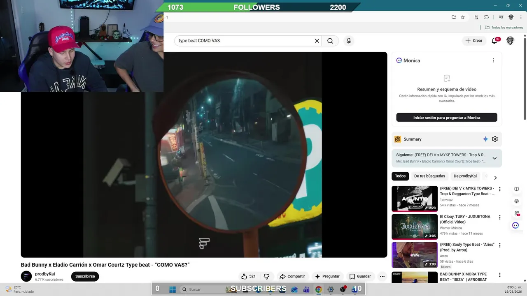Screen dimensions: 527x296
Task: Open Chrome three-dot menu
Action: click(x=521, y=17)
